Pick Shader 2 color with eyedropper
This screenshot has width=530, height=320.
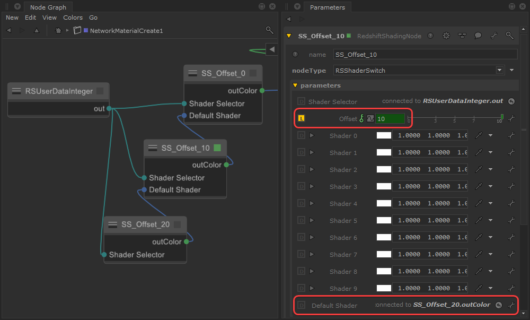[x=479, y=169]
